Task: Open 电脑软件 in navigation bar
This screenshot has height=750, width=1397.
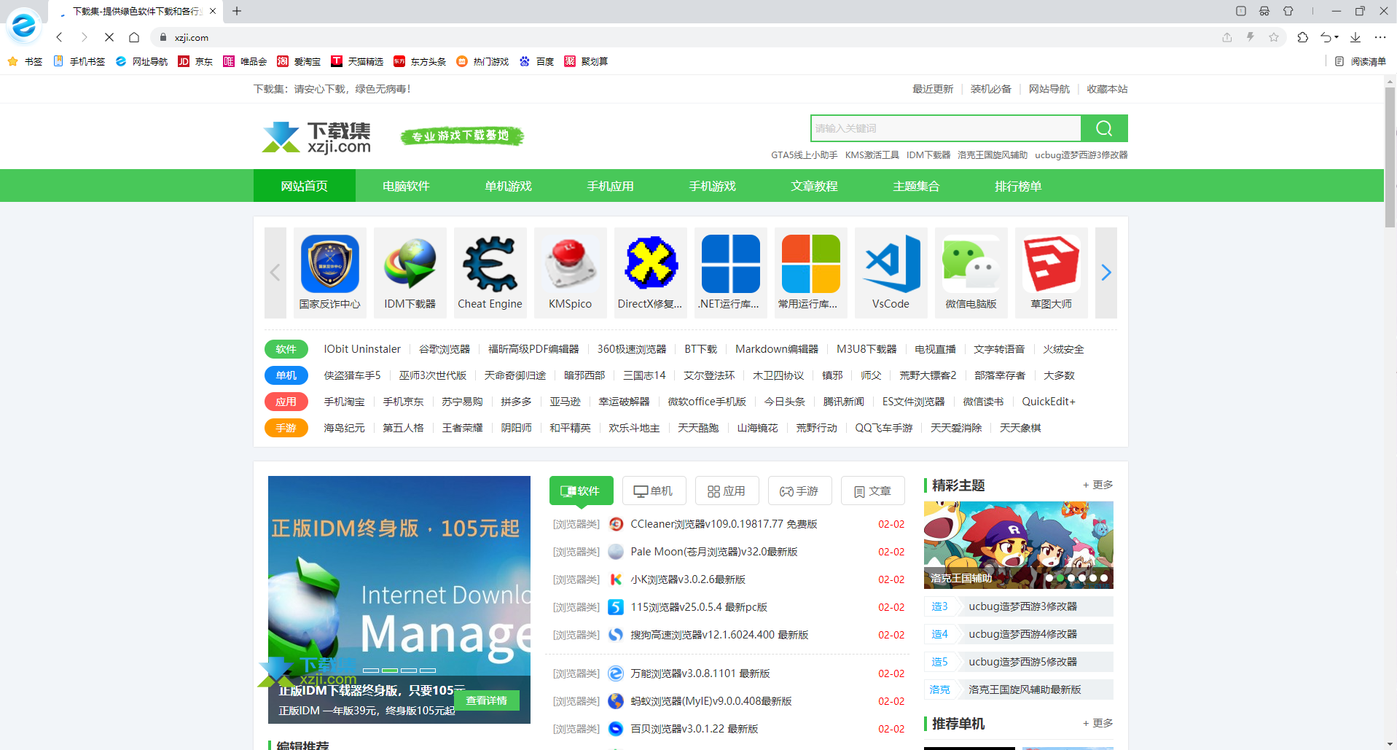Action: 407,186
